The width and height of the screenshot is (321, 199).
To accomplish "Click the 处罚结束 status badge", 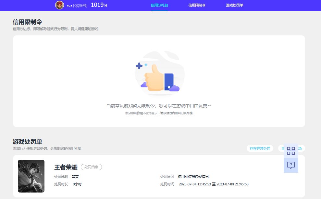I will click(x=91, y=167).
